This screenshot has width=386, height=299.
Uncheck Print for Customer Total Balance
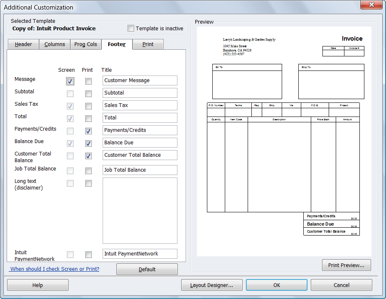(89, 156)
